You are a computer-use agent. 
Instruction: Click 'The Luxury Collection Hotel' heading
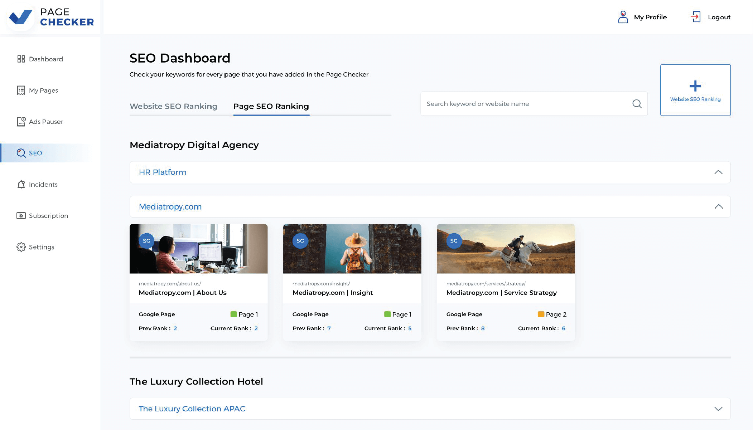tap(196, 382)
